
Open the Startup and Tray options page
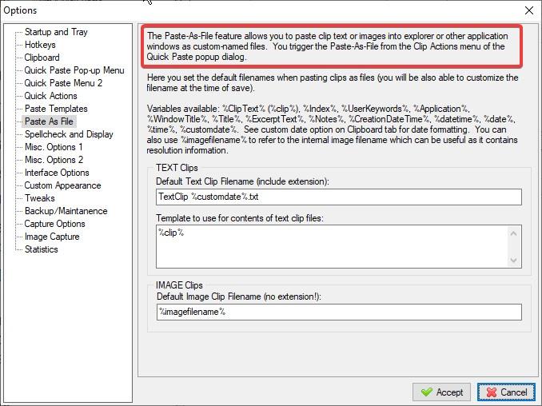click(56, 32)
